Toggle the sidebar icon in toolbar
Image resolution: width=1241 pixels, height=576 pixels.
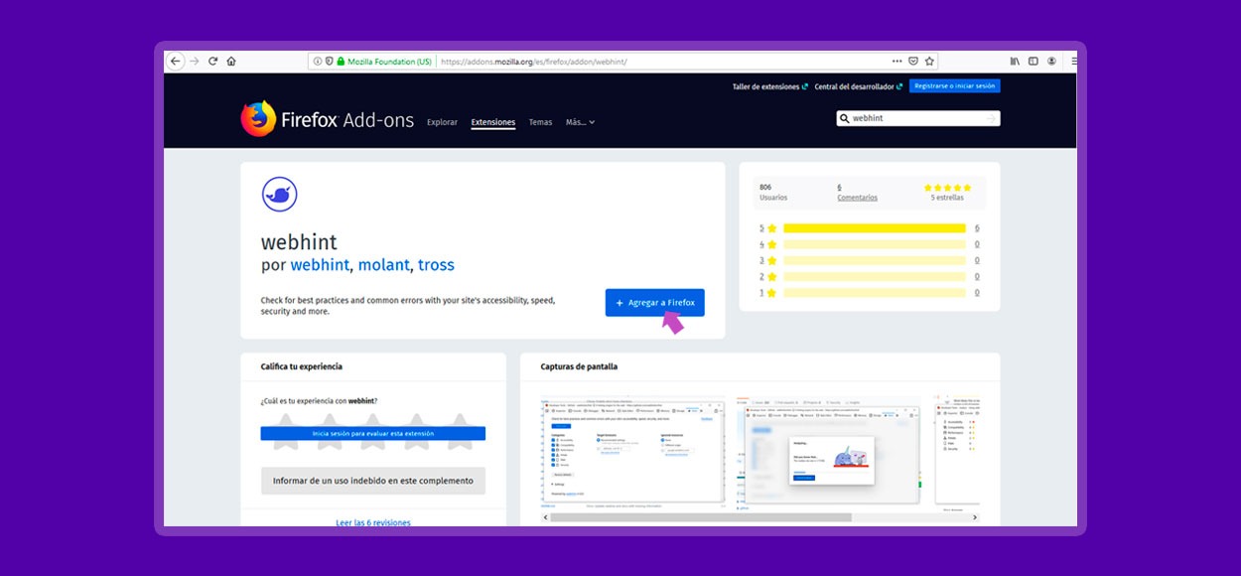point(1033,62)
